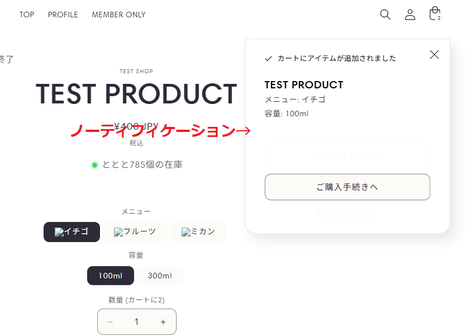Viewport: 471px width, 336px height.
Task: Click the イチゴ swatch image icon
Action: 59,232
